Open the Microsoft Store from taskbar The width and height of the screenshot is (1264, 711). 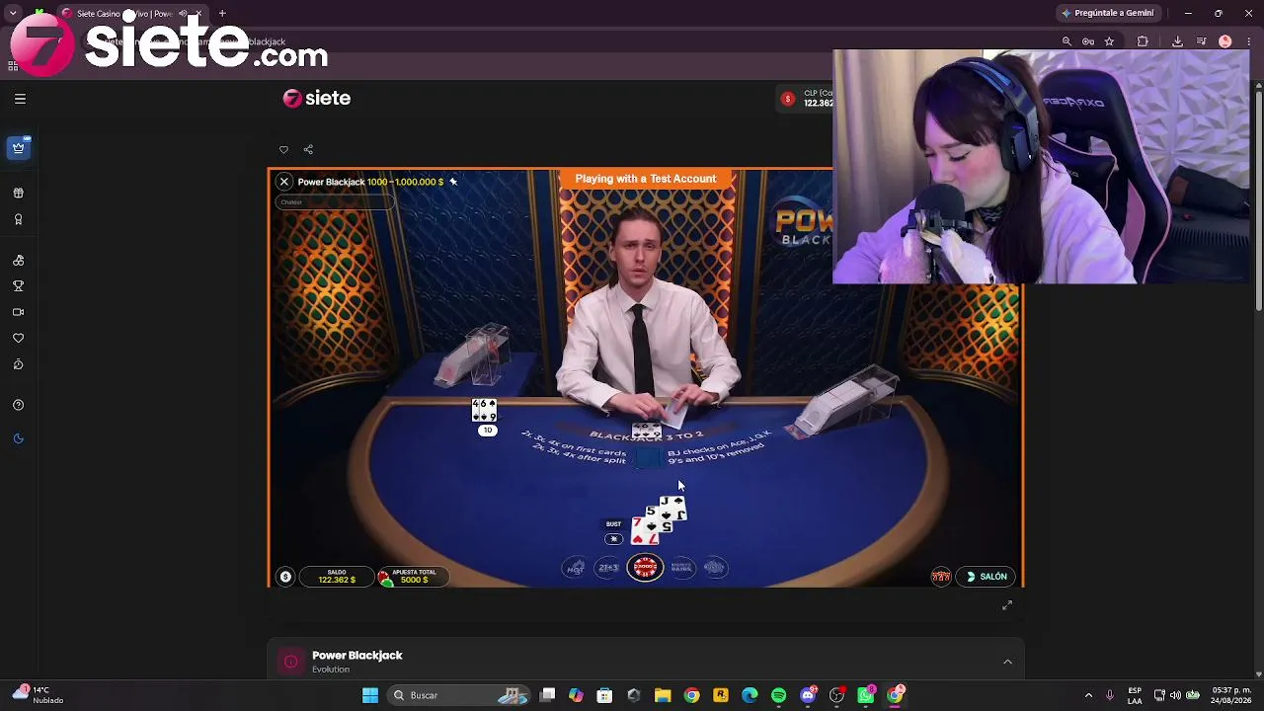604,695
